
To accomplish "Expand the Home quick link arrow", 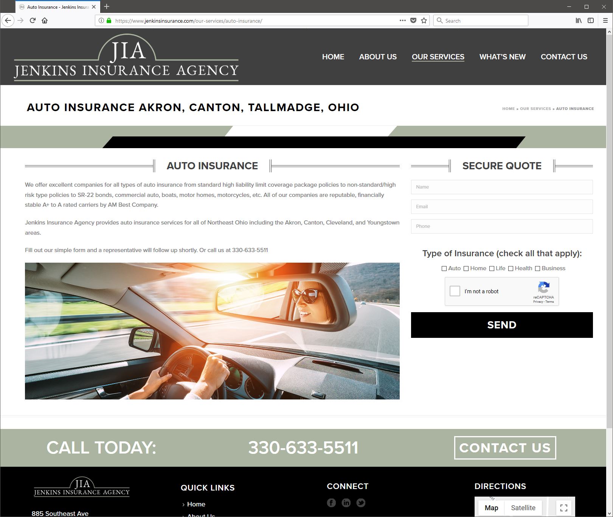I will (183, 504).
